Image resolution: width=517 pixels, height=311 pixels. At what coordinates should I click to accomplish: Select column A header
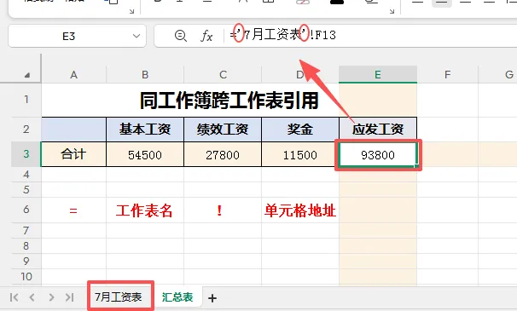click(74, 74)
